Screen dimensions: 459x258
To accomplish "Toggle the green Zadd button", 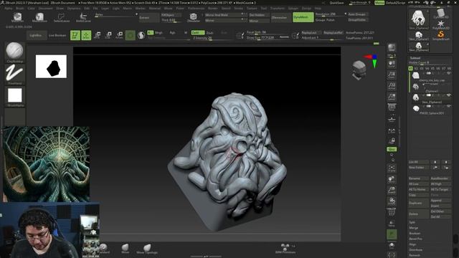I will (198, 32).
